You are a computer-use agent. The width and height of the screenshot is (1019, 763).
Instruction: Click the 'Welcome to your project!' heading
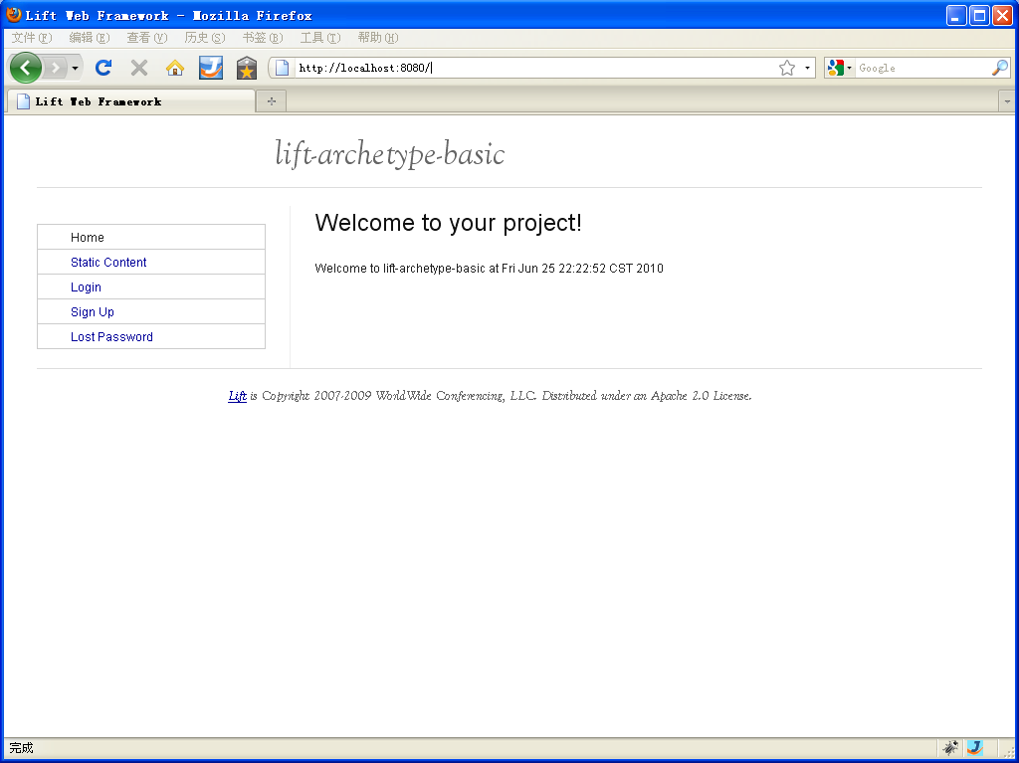(x=449, y=223)
